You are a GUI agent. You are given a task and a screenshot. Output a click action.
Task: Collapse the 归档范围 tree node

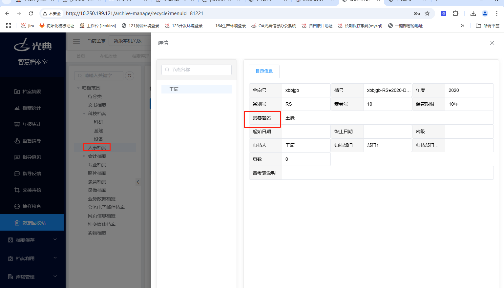78,88
